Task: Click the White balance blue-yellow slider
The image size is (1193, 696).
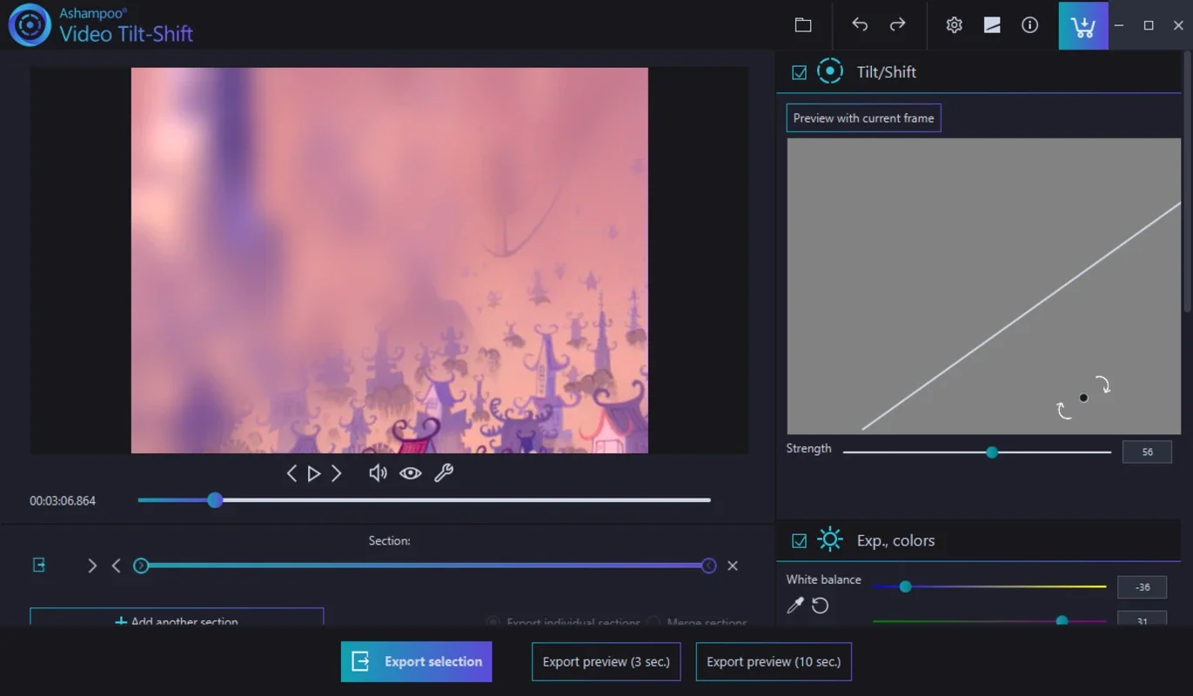Action: tap(989, 587)
